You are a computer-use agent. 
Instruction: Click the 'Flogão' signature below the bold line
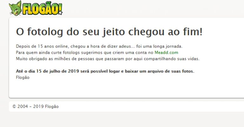tap(23, 77)
